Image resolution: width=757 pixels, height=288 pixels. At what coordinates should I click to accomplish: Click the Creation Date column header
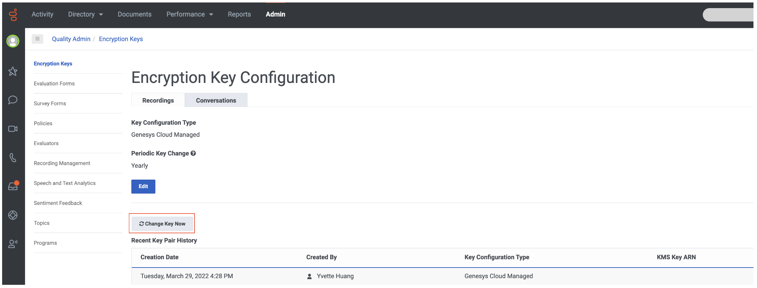[160, 257]
